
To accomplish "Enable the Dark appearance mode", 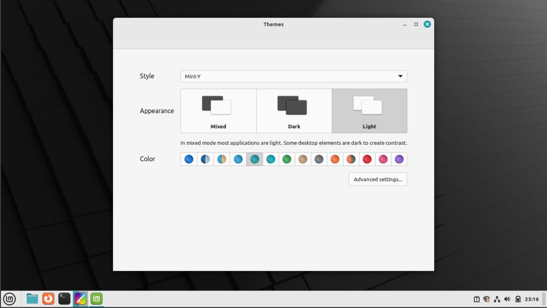I will [x=294, y=111].
